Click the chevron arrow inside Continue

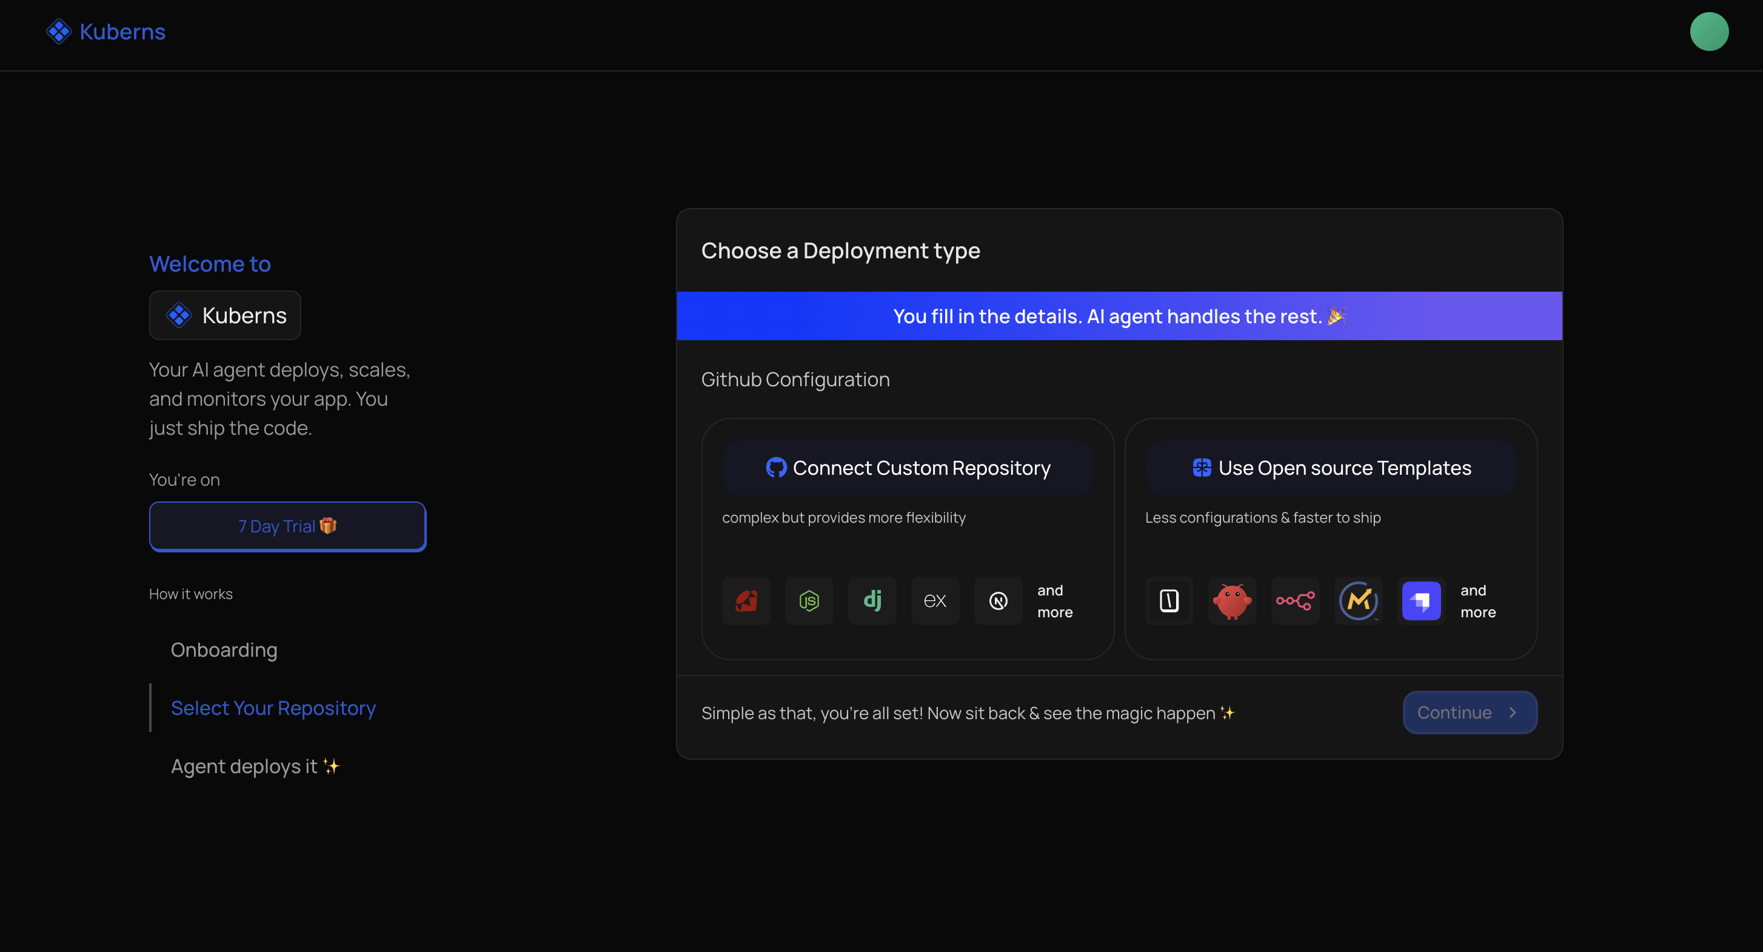[x=1513, y=712]
